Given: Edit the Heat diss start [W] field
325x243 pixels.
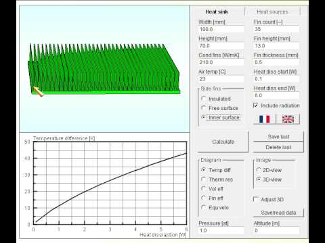Looking at the screenshot, I should click(x=276, y=79).
